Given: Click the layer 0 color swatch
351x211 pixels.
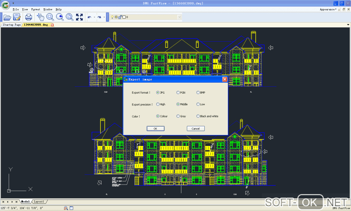Looking at the screenshot, I should [x=124, y=17].
